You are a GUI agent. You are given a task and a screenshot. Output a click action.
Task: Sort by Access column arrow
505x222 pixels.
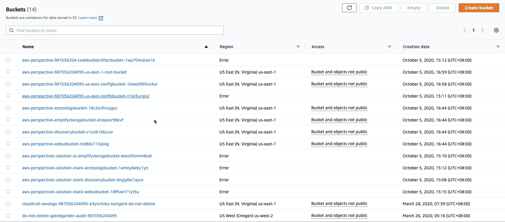point(389,47)
